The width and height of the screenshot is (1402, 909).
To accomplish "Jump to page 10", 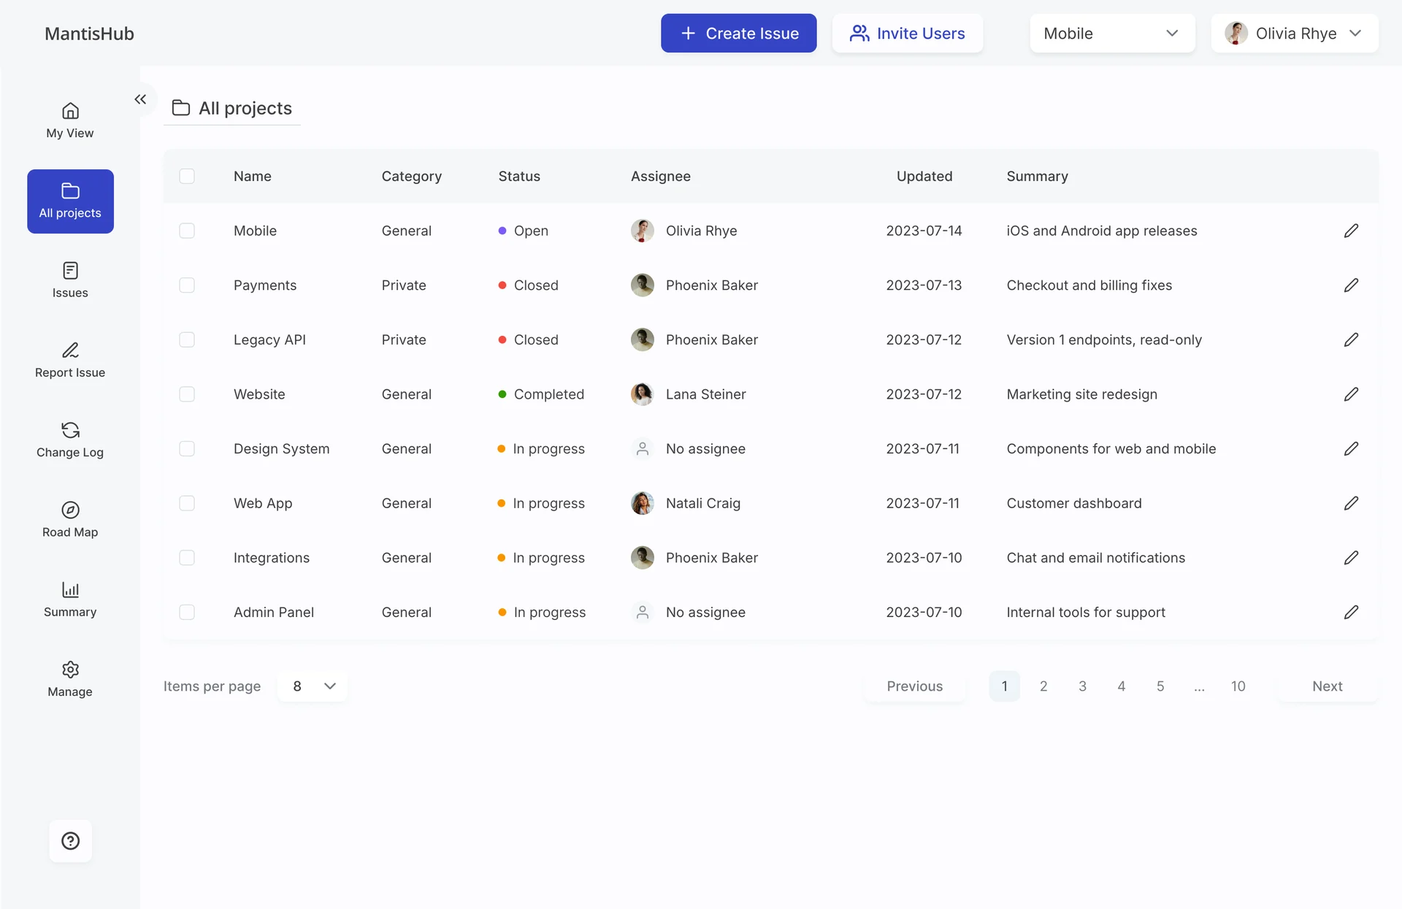I will click(x=1238, y=686).
